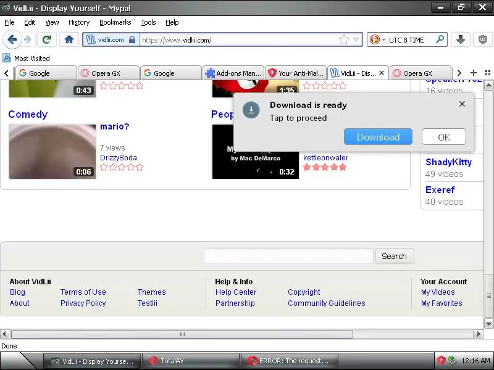Open the ShadyKitty channel link

tap(448, 162)
